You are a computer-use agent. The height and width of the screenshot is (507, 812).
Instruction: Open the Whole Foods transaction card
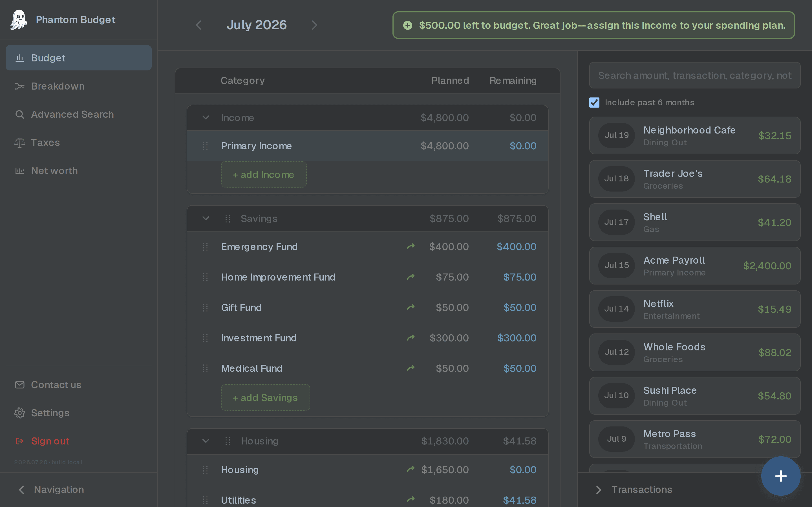tap(694, 352)
